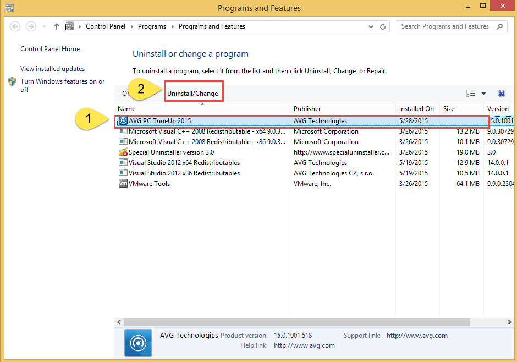Select Microsoft Visual C++ 2008 x64 entry
Screen dimensions: 517x362
[207, 131]
